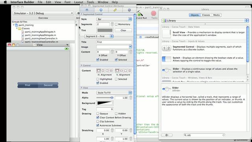
Task: Toggle the segment Selected checkbox
Action: [116, 60]
